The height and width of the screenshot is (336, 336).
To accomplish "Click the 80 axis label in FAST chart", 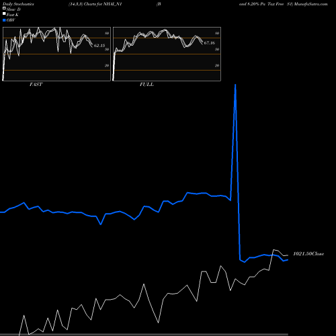I will pyautogui.click(x=107, y=33).
